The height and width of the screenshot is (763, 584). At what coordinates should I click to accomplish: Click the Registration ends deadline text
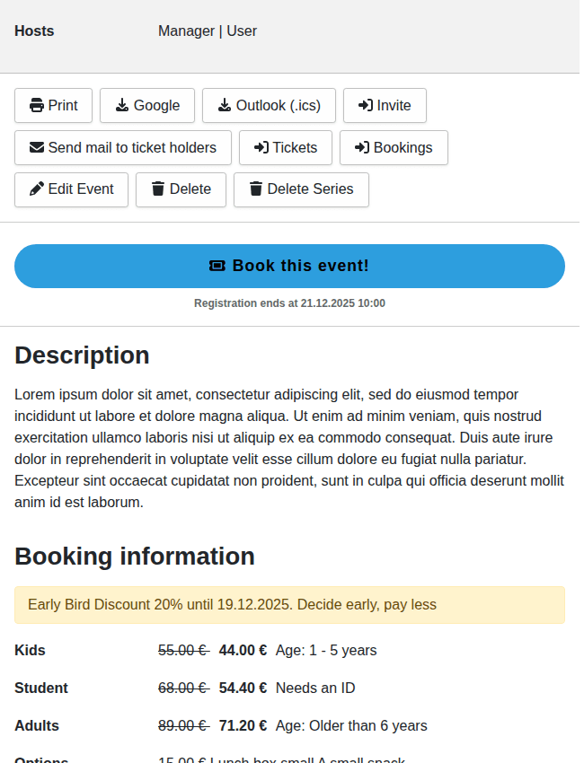[289, 303]
